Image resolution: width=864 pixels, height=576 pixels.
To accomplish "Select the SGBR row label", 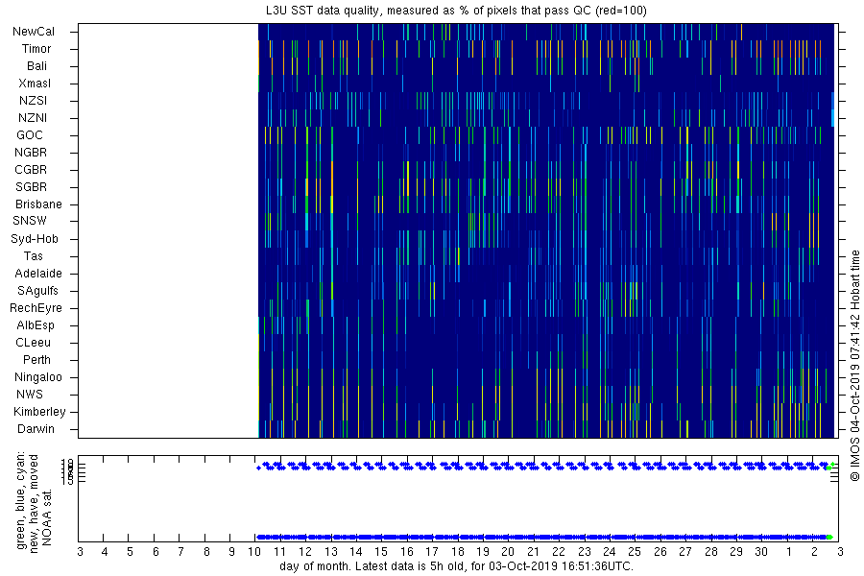I will click(32, 187).
